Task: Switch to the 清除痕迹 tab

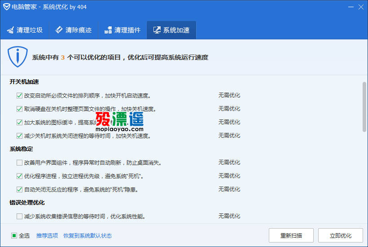Action: point(74,30)
